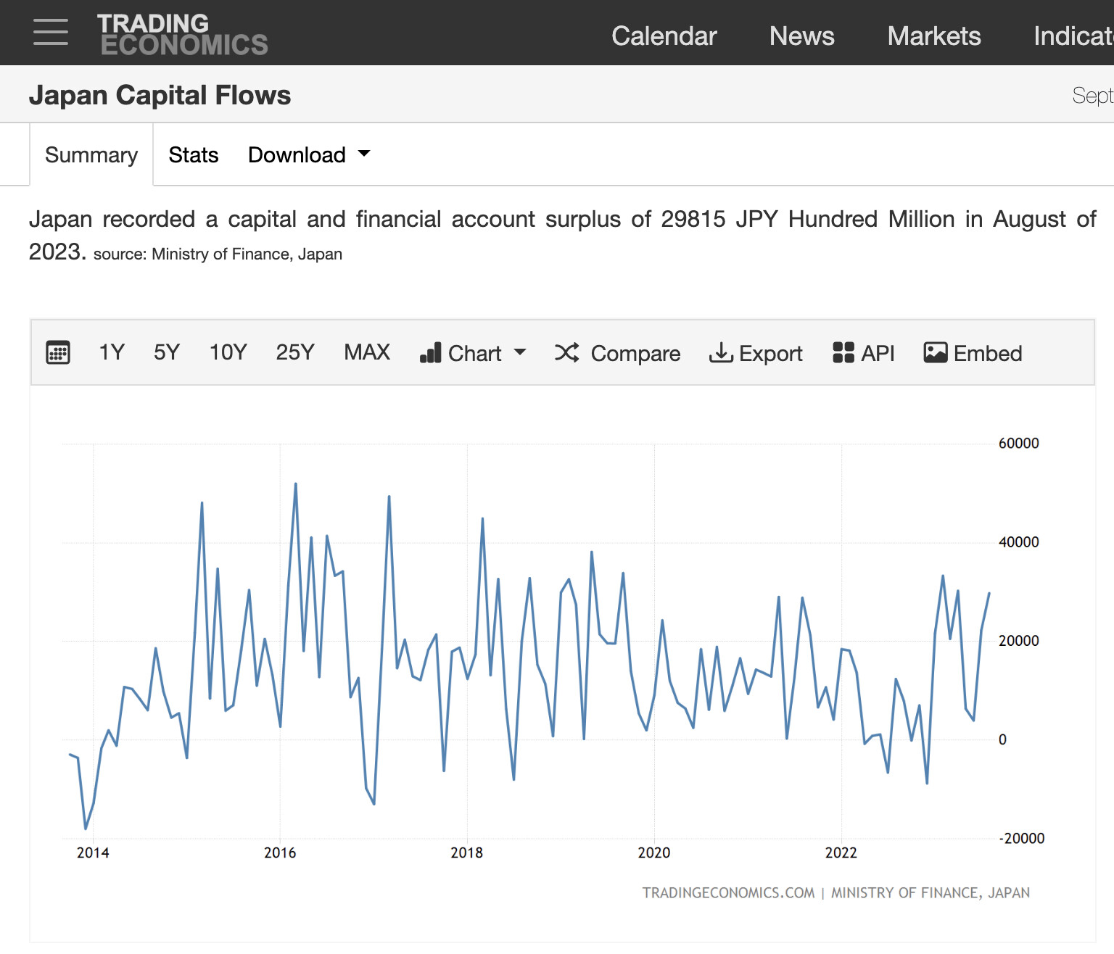This screenshot has width=1114, height=954.
Task: Open the calendar date range picker
Action: [58, 353]
